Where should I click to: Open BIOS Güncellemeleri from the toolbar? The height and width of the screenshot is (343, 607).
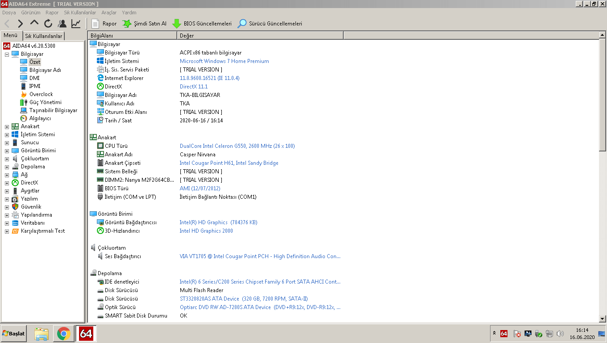(202, 24)
